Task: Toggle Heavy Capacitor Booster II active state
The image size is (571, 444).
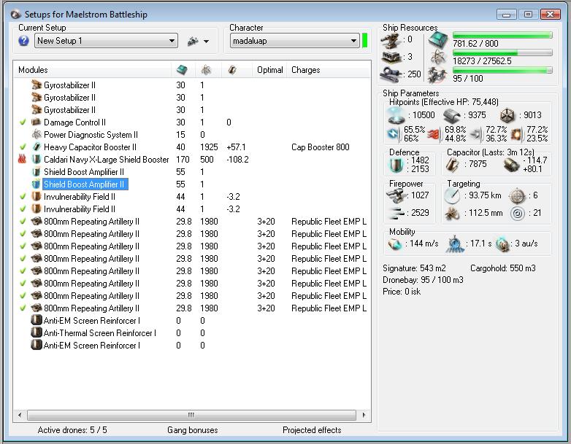Action: tap(23, 147)
